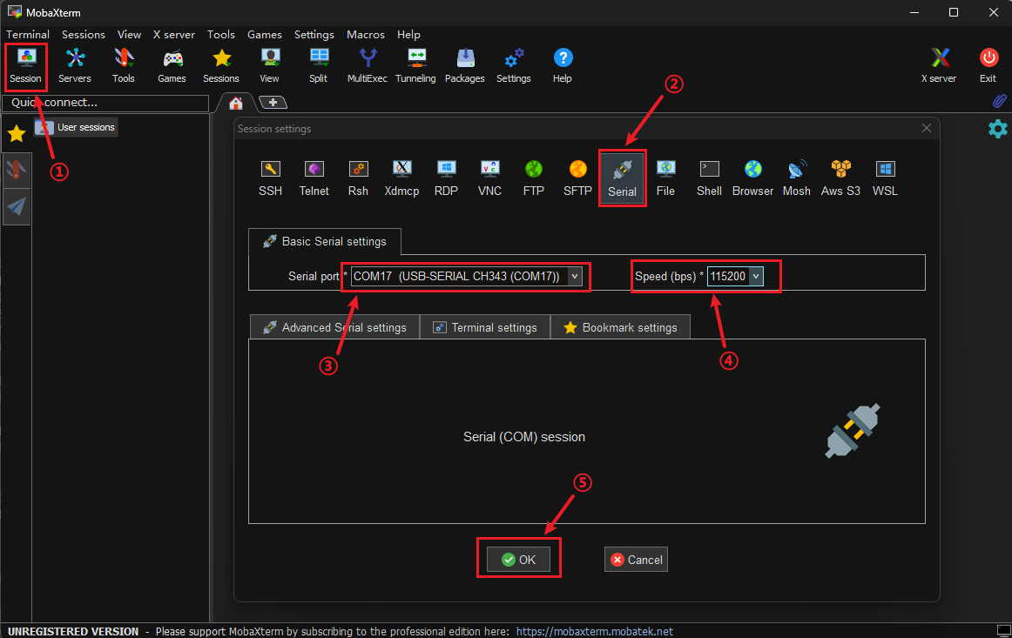Open the Terminal menu
The width and height of the screenshot is (1012, 638).
(x=28, y=34)
